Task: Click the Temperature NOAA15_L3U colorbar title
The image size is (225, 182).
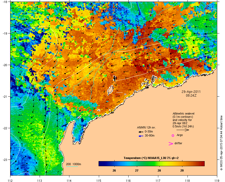Action: point(151,158)
